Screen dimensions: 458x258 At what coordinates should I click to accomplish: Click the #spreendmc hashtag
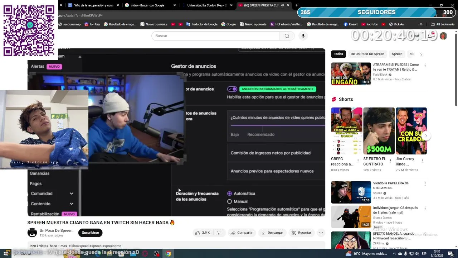click(x=112, y=246)
